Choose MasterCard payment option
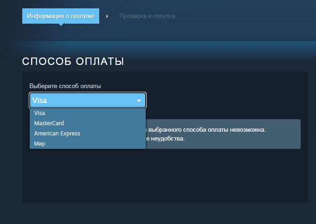 pos(88,123)
